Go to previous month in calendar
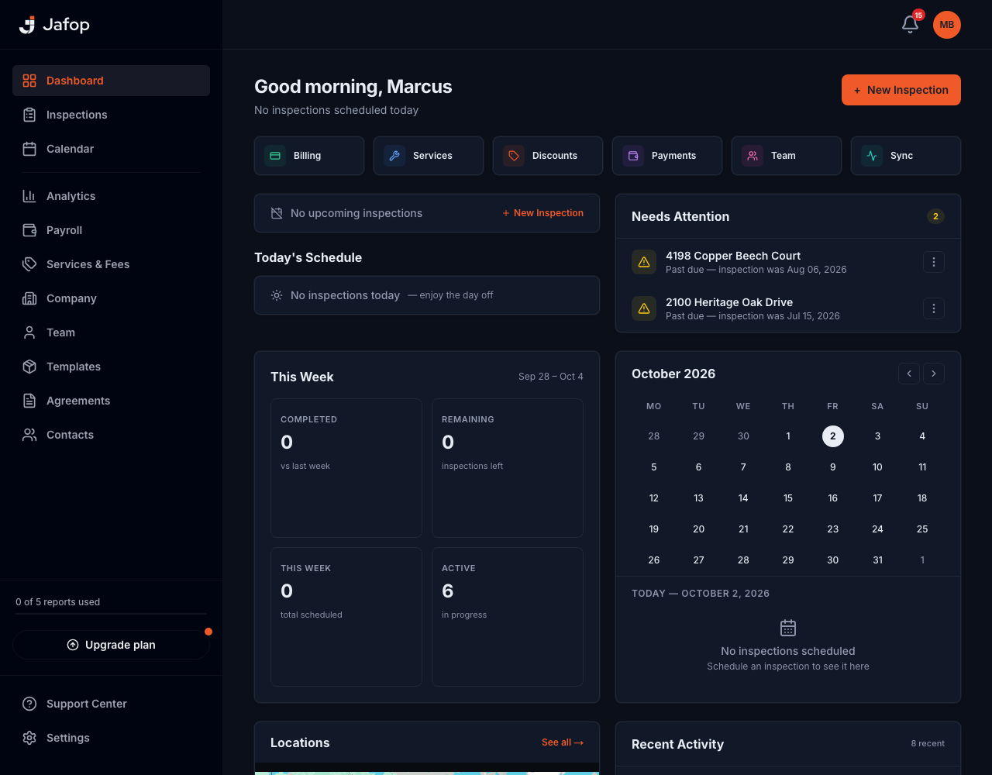992x775 pixels. 909,374
